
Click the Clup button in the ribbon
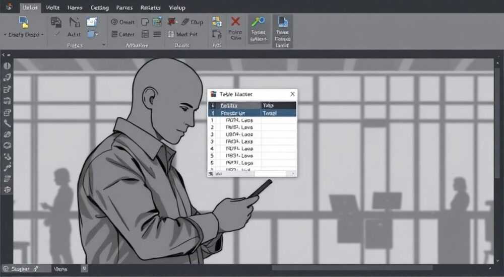(192, 22)
